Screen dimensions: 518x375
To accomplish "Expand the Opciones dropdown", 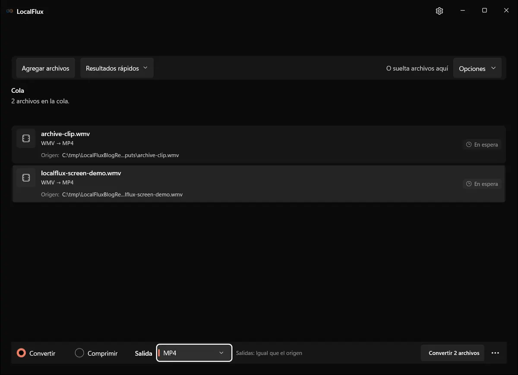I will (x=477, y=68).
